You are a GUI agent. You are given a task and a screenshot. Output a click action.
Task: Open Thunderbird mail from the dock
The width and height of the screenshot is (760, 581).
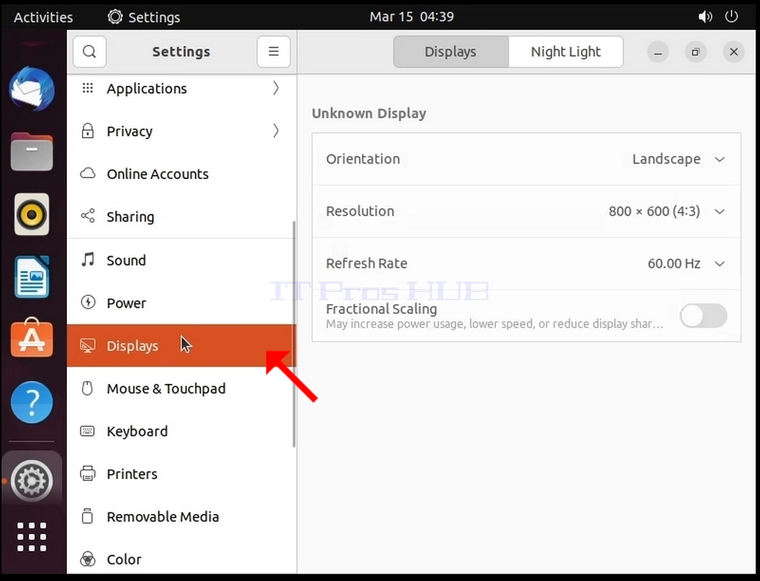(32, 89)
